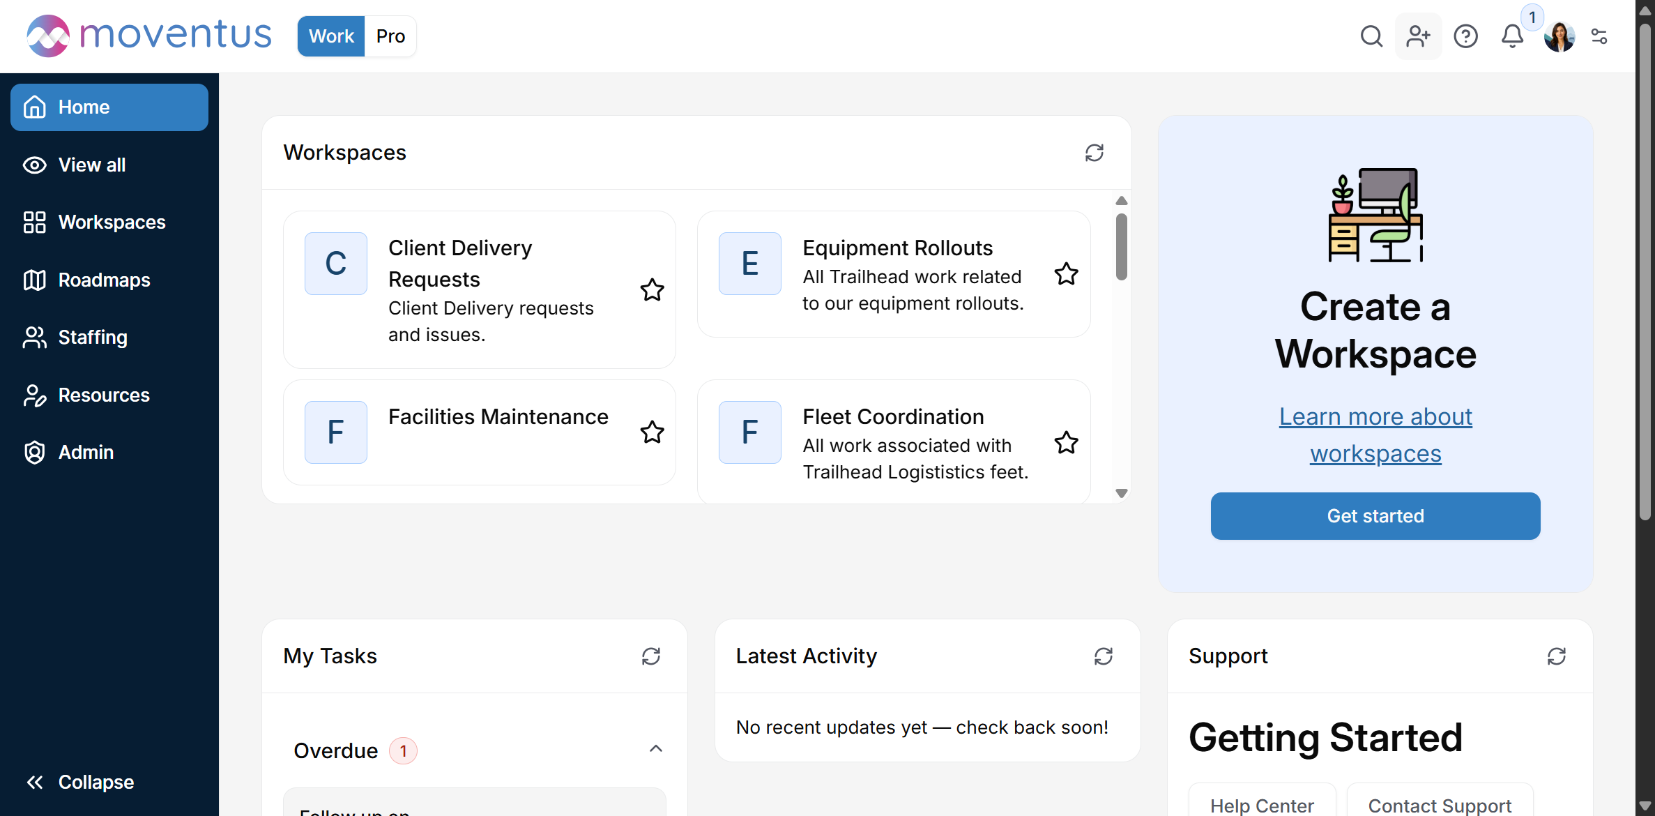Viewport: 1655px width, 816px height.
Task: Collapse the Overdue tasks section
Action: 656,749
